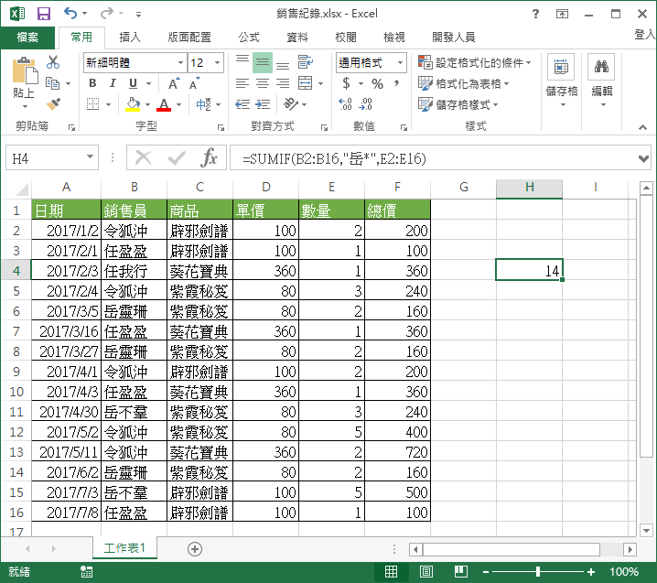The height and width of the screenshot is (583, 657).
Task: Click the zoom slider handle
Action: [537, 572]
